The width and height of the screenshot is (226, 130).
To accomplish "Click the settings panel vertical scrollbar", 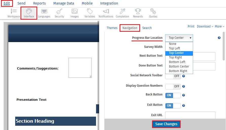I will (223, 46).
